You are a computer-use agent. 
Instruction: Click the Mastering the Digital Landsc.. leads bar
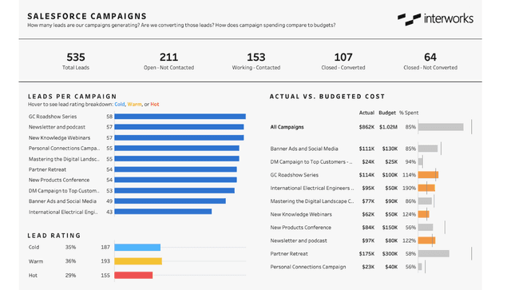[176, 159]
